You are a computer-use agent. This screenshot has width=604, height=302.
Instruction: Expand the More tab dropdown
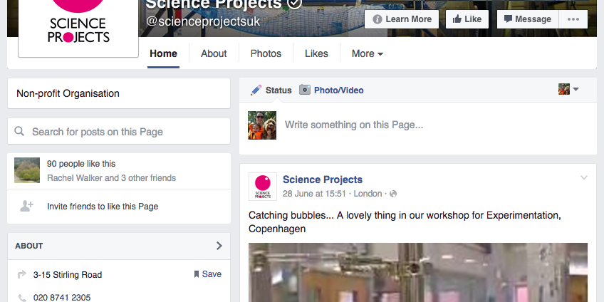coord(368,53)
